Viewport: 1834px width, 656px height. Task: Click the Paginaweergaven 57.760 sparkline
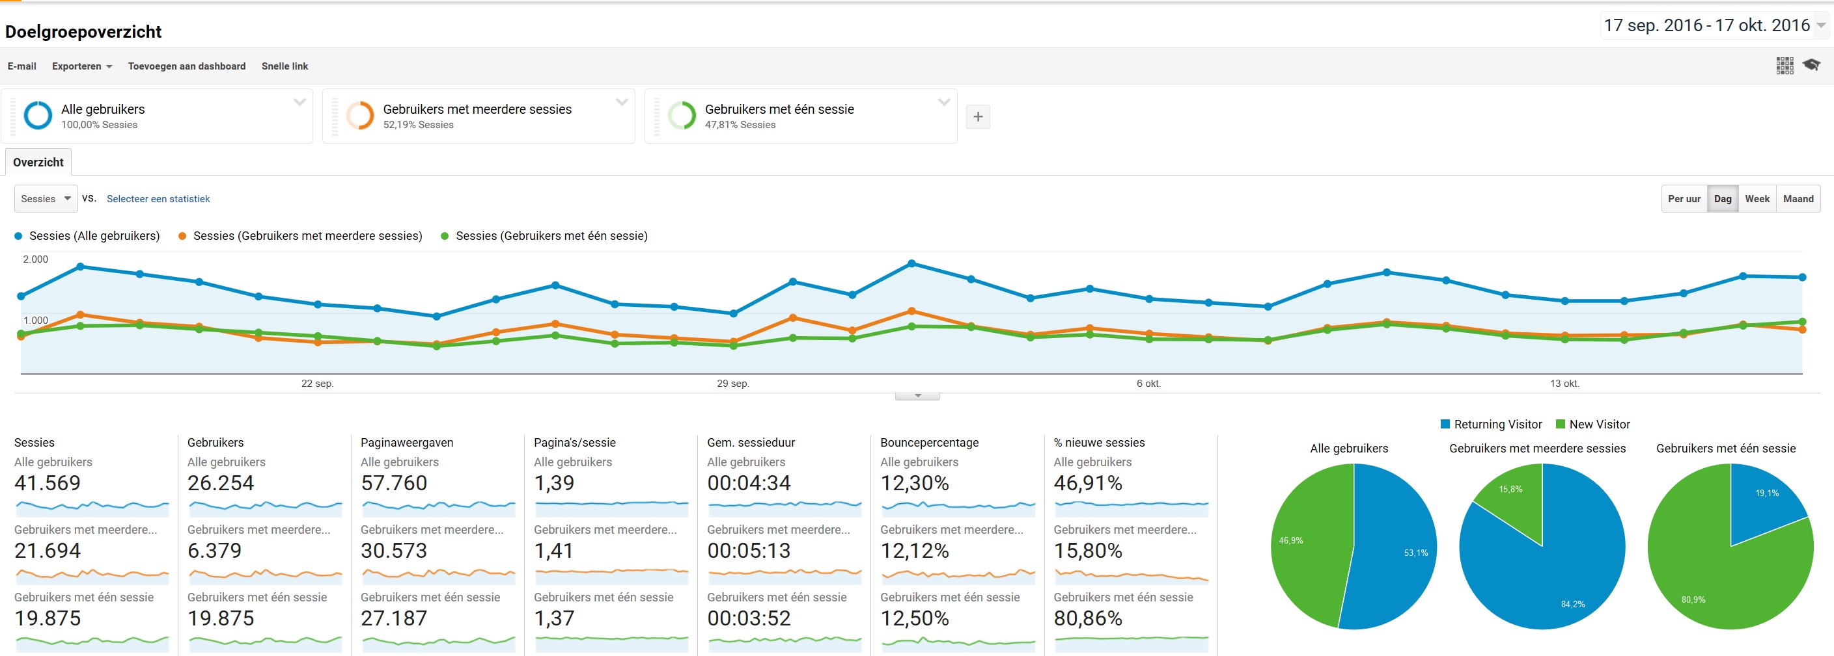pos(438,508)
